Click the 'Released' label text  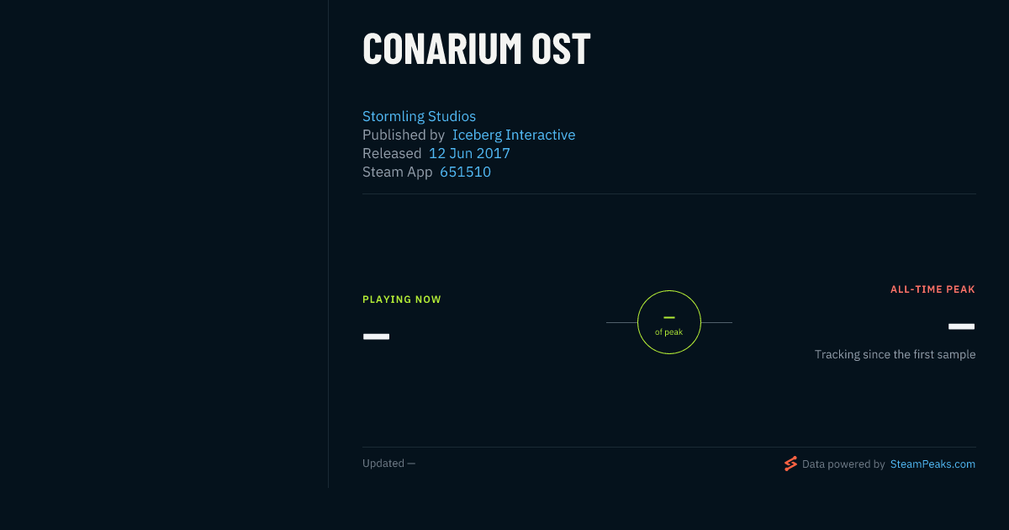pos(392,153)
